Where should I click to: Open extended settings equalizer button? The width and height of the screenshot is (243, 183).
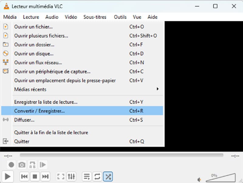click(71, 177)
